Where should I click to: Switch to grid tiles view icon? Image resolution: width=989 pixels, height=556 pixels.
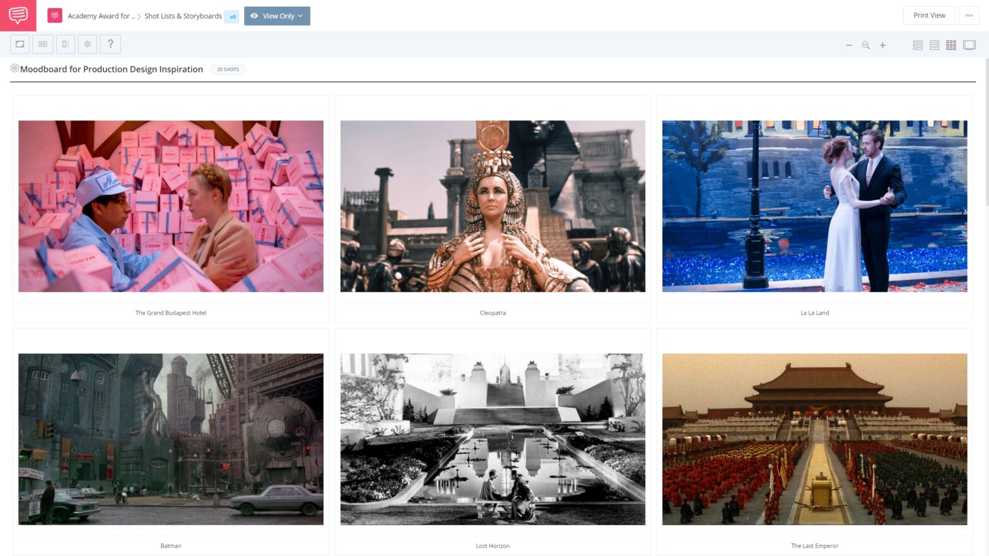[951, 45]
